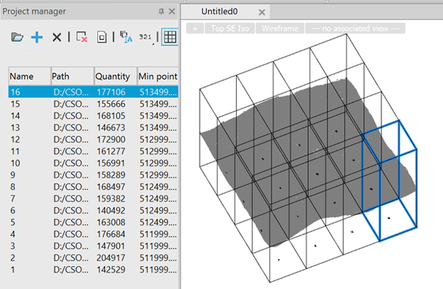The width and height of the screenshot is (443, 289).
Task: Click the rename text icon
Action: point(126,37)
